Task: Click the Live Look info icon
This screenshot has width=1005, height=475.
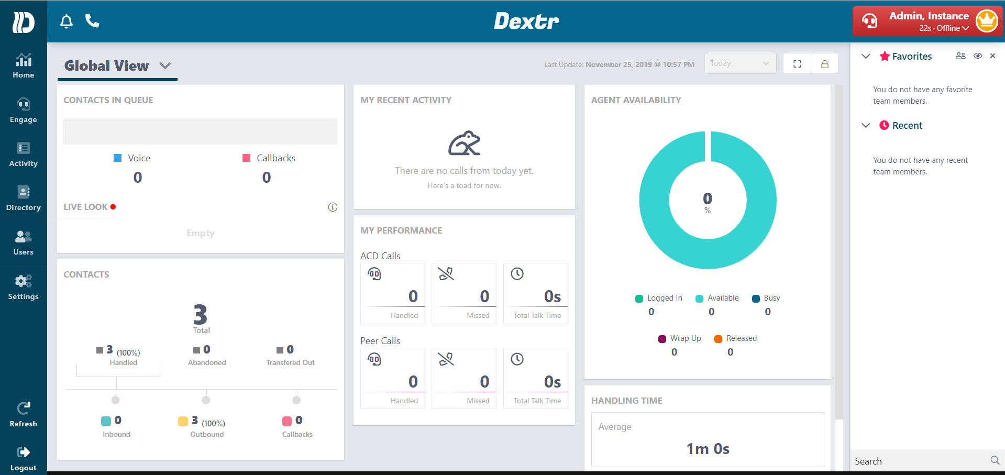Action: [333, 207]
